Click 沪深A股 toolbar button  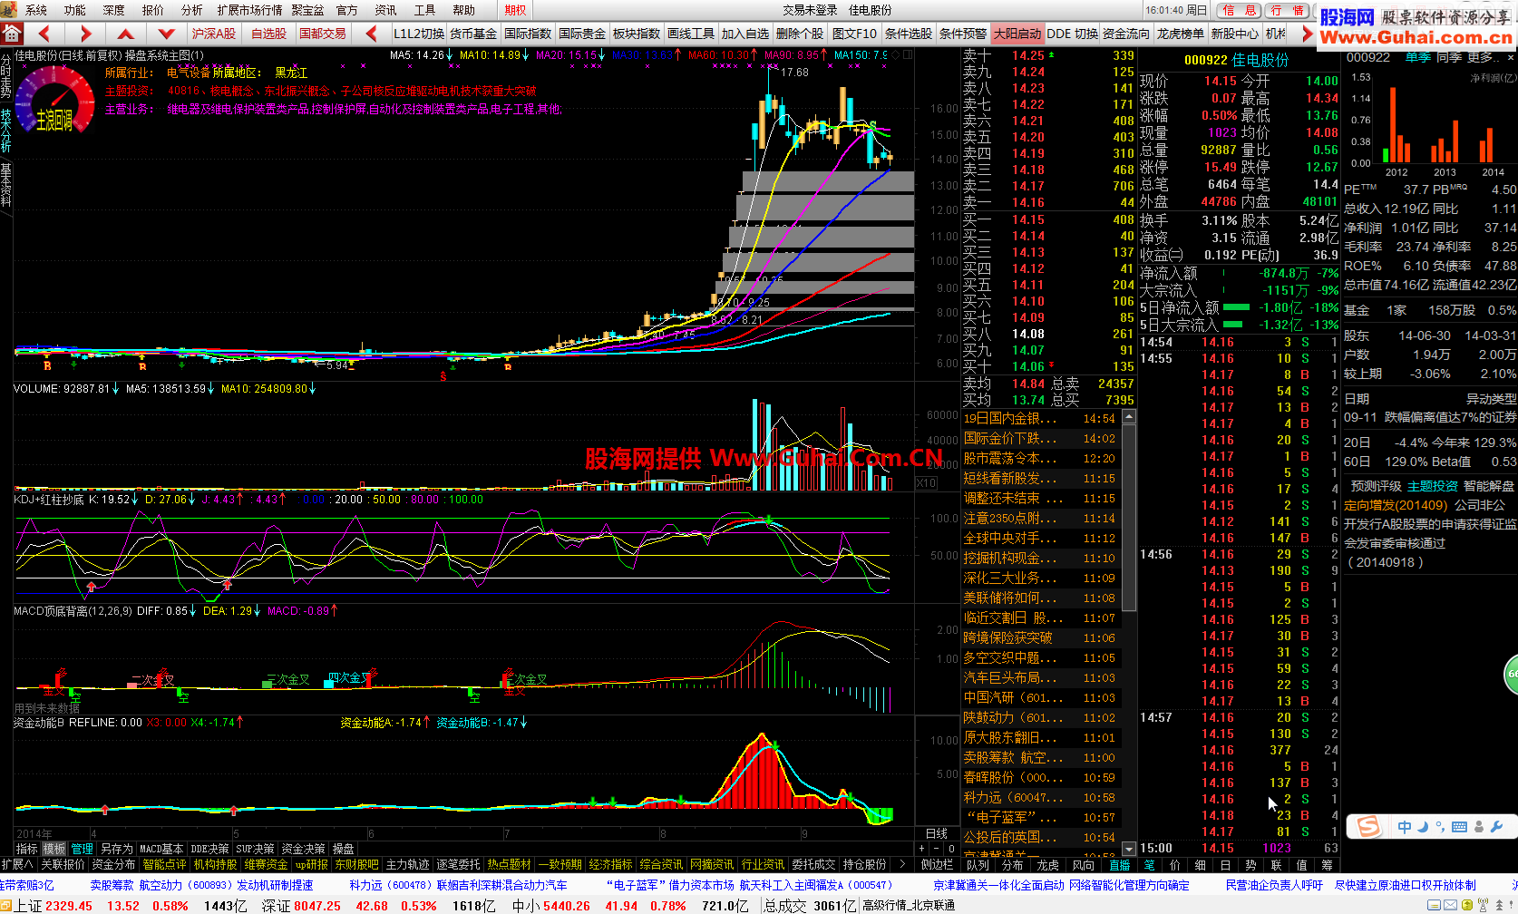[x=214, y=34]
